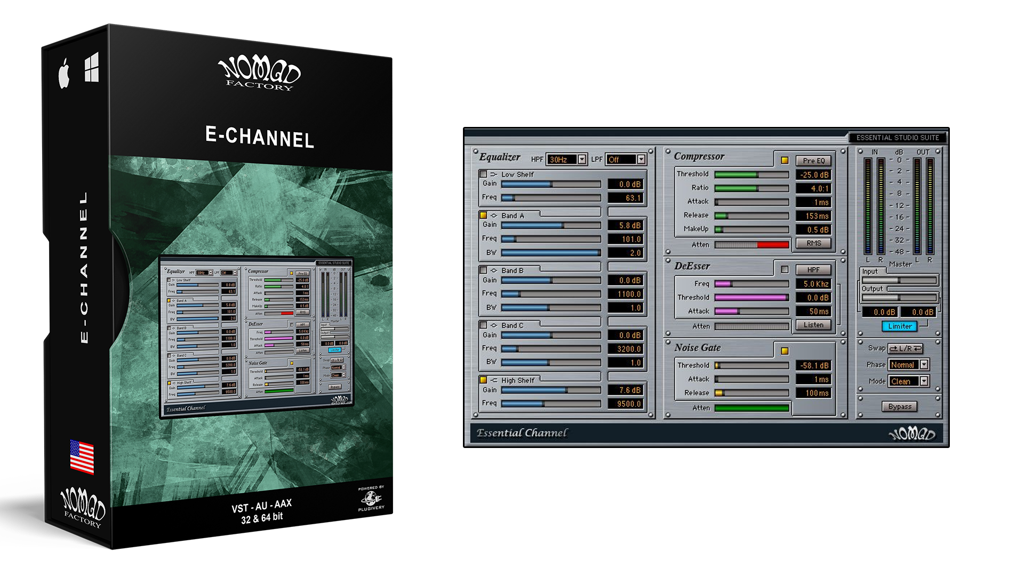
Task: Click the Band A gain value 5.8 dB
Action: 626,226
